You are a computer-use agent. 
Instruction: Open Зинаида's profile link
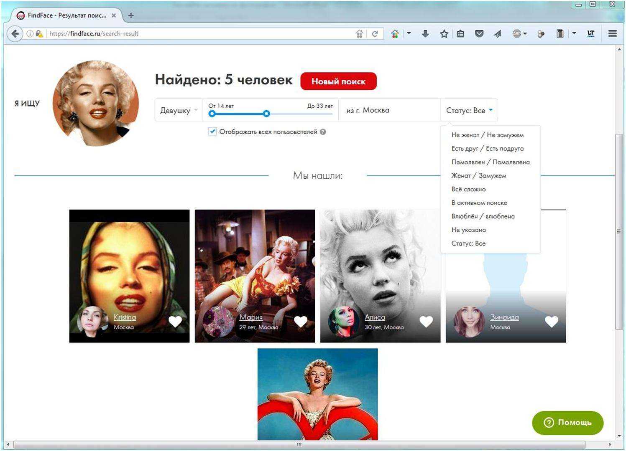504,317
